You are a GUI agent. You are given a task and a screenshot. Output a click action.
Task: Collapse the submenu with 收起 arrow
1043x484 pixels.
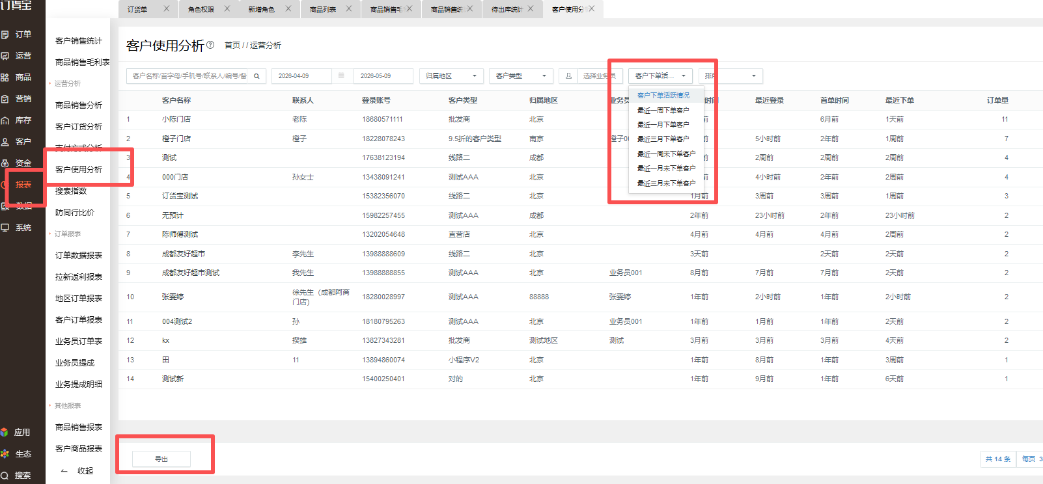[x=77, y=471]
